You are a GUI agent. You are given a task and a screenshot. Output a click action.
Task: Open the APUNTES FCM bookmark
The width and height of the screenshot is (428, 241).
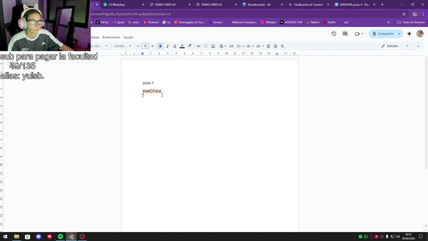tap(291, 22)
